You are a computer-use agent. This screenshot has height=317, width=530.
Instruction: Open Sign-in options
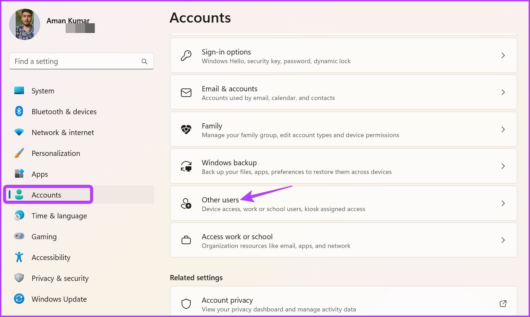click(343, 56)
